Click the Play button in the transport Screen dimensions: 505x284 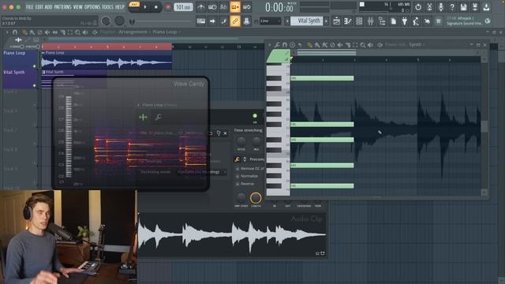(x=145, y=7)
